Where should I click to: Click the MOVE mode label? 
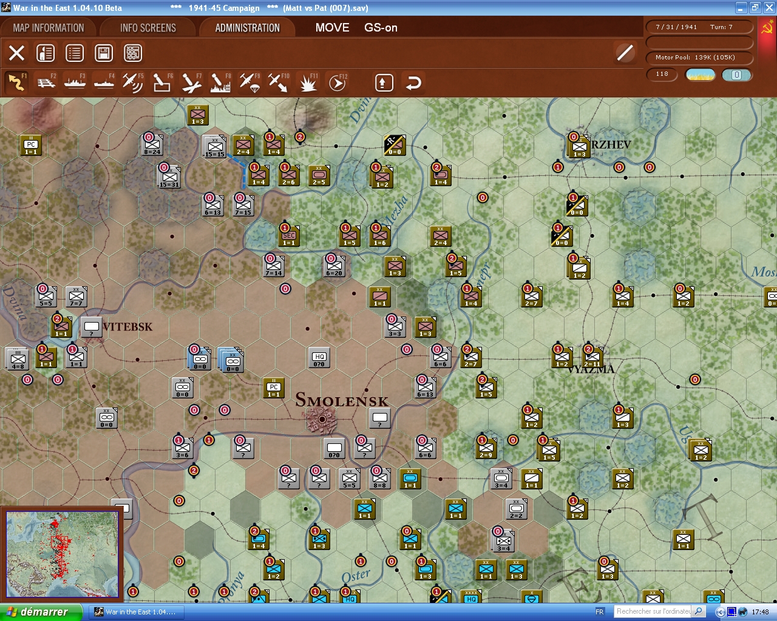(x=332, y=28)
